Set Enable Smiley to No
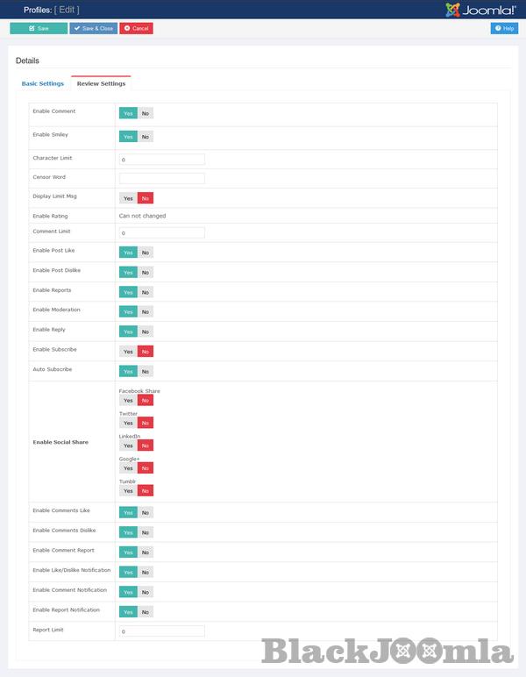This screenshot has width=526, height=677. click(x=146, y=137)
